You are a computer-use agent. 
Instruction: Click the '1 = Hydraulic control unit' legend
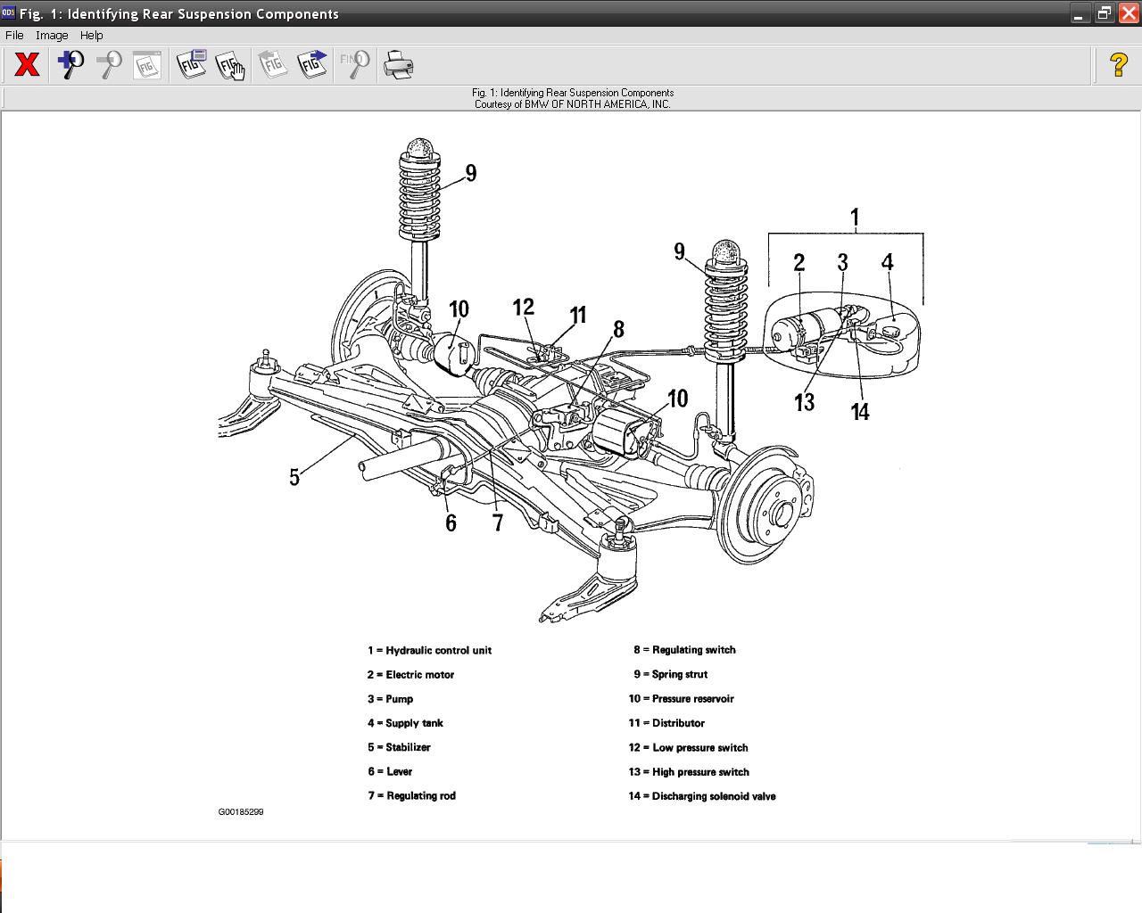point(430,651)
